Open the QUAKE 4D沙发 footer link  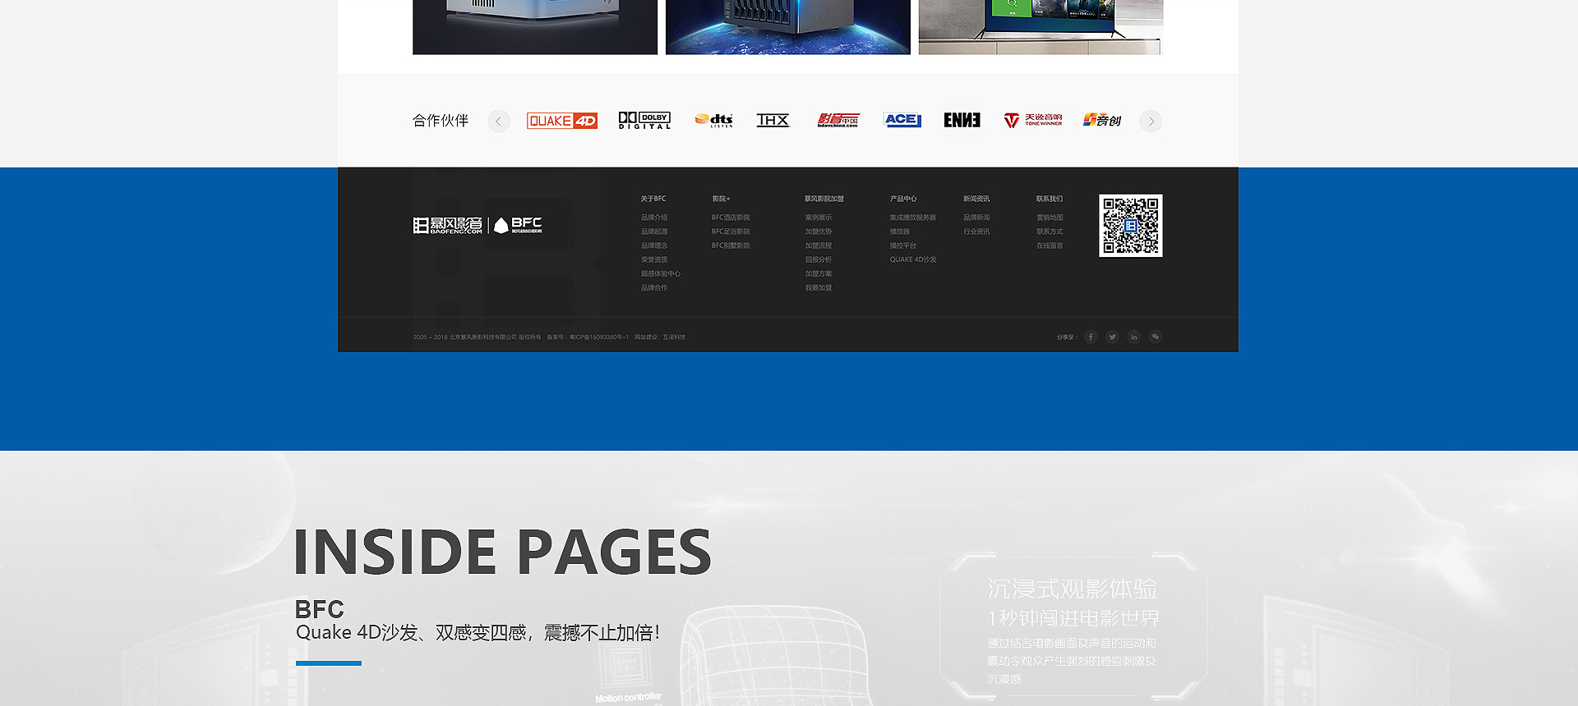[x=912, y=259]
